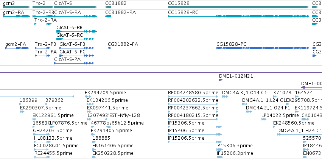Select the 164524 EST label
This screenshot has width=322, height=159.
point(304,93)
